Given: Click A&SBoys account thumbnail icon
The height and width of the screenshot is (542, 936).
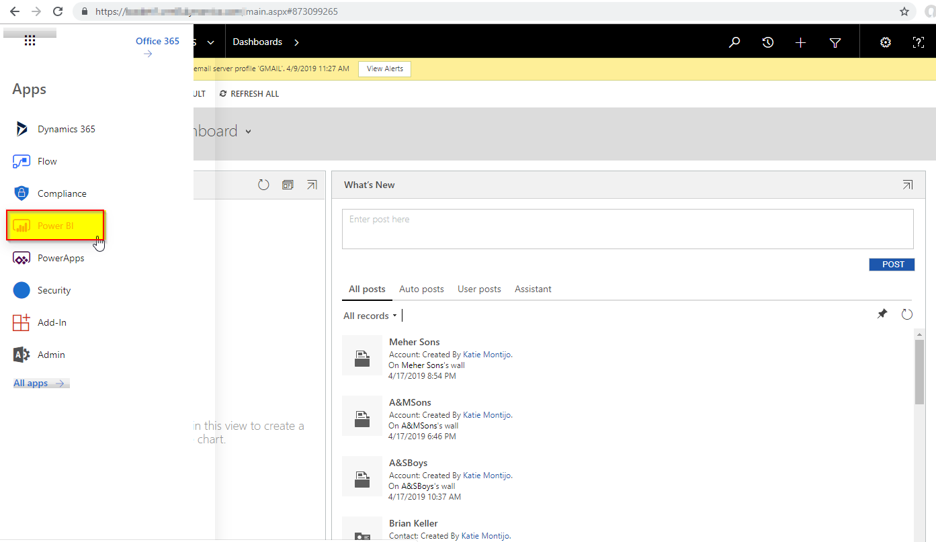Looking at the screenshot, I should coord(362,476).
